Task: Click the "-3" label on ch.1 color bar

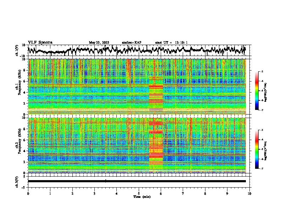Action: (262, 72)
